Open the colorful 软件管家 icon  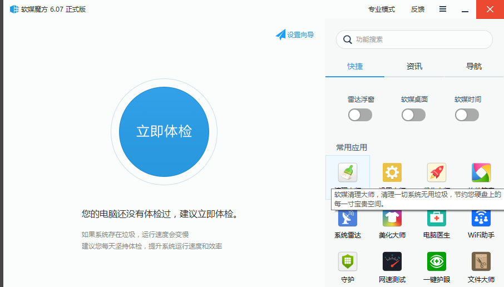point(481,172)
